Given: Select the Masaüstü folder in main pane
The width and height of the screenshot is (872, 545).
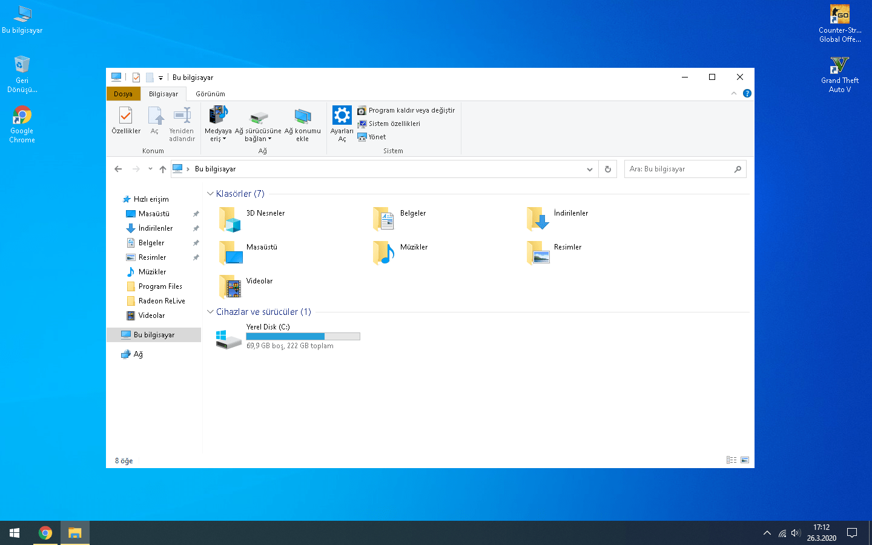Looking at the screenshot, I should pyautogui.click(x=248, y=253).
